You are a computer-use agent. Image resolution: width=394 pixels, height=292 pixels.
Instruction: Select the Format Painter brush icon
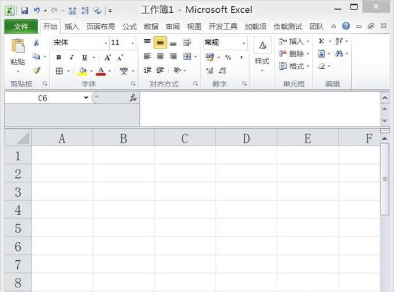pos(36,70)
